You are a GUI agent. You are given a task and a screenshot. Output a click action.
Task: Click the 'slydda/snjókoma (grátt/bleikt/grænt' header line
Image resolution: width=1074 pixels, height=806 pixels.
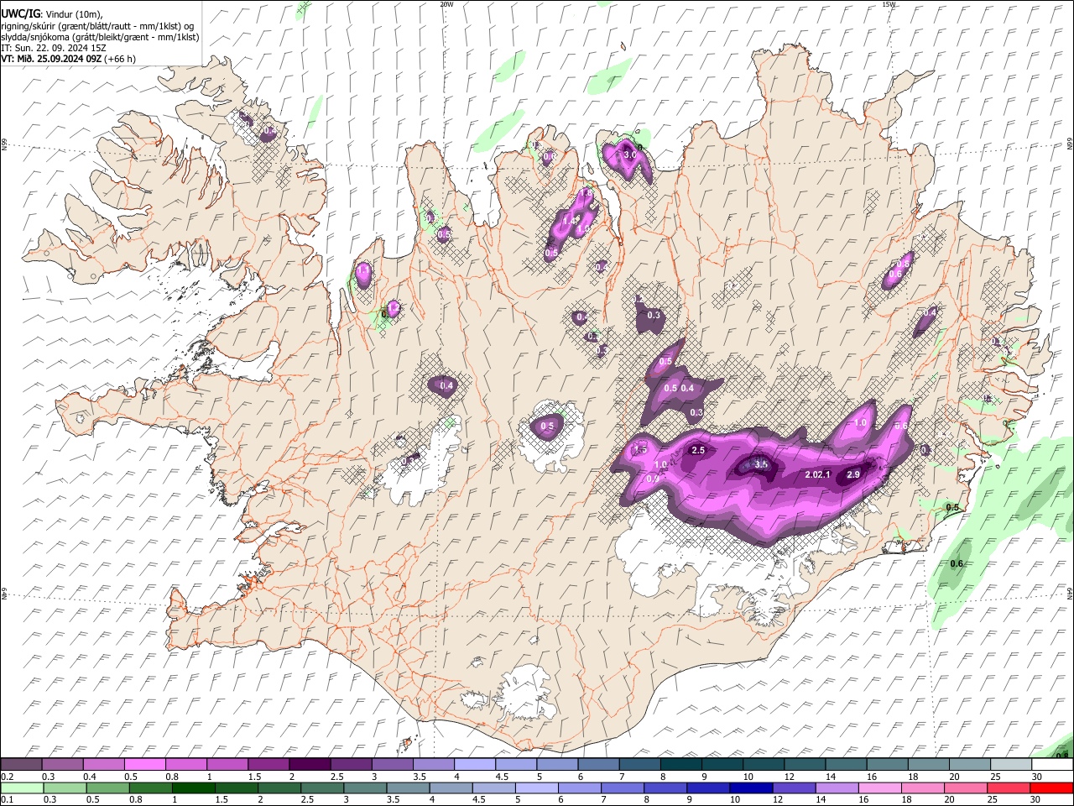[100, 37]
